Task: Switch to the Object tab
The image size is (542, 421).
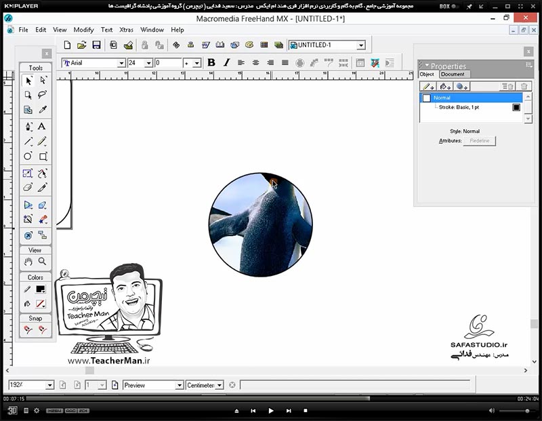Action: tap(427, 74)
